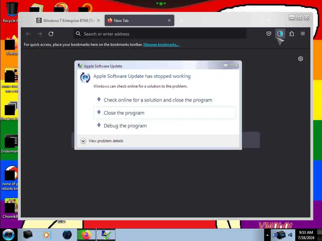Viewport: 322px width, 241px height.
Task: Open the Firefox account icon
Action: click(280, 34)
